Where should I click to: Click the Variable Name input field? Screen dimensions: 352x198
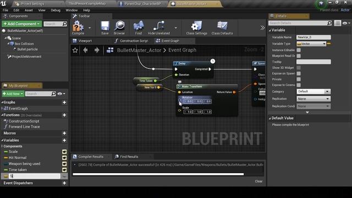(313, 37)
